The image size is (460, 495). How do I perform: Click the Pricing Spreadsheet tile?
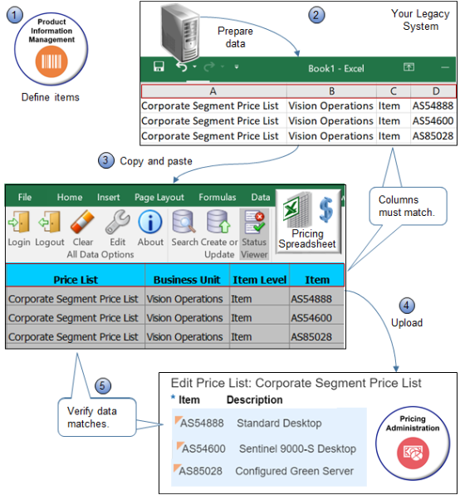[x=308, y=222]
